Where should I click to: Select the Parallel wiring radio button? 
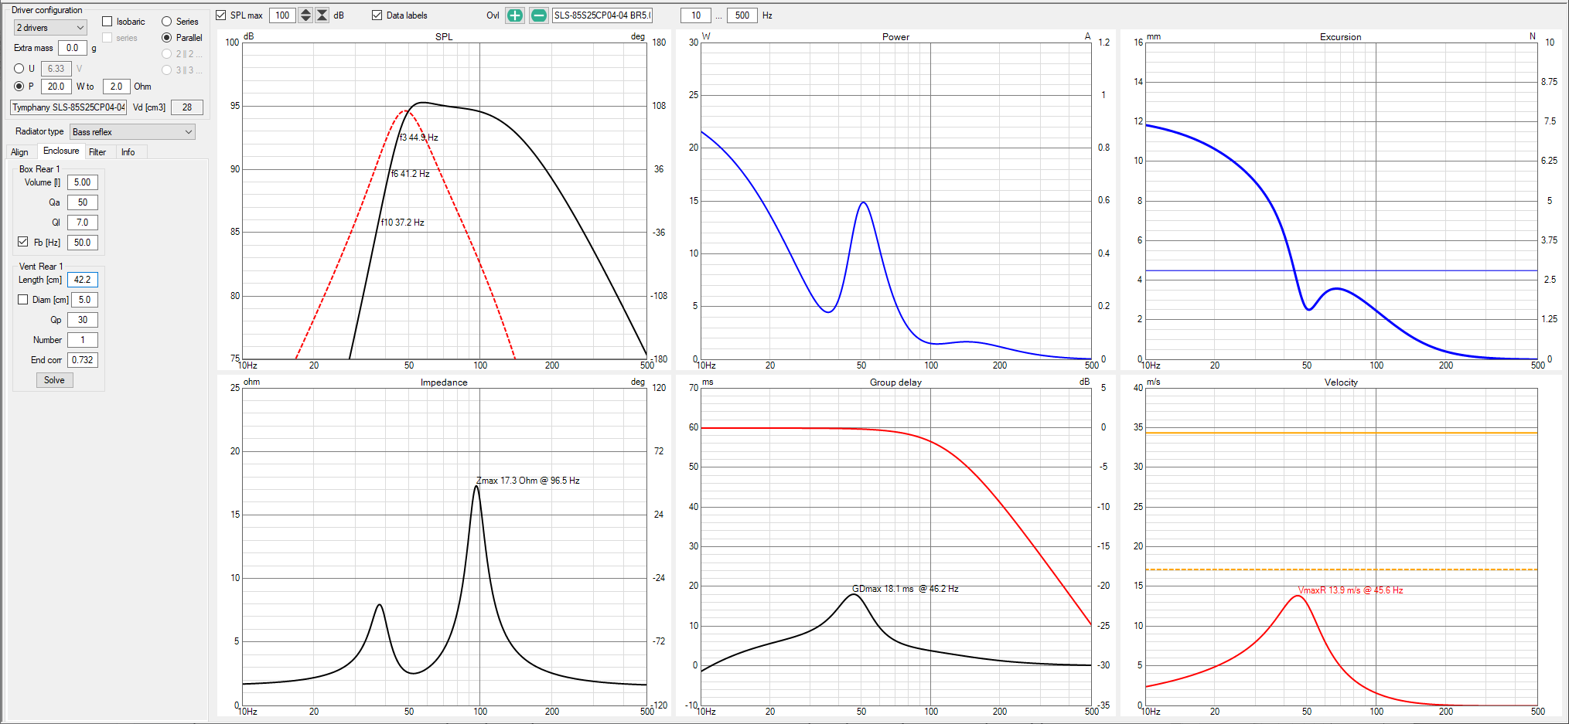166,38
